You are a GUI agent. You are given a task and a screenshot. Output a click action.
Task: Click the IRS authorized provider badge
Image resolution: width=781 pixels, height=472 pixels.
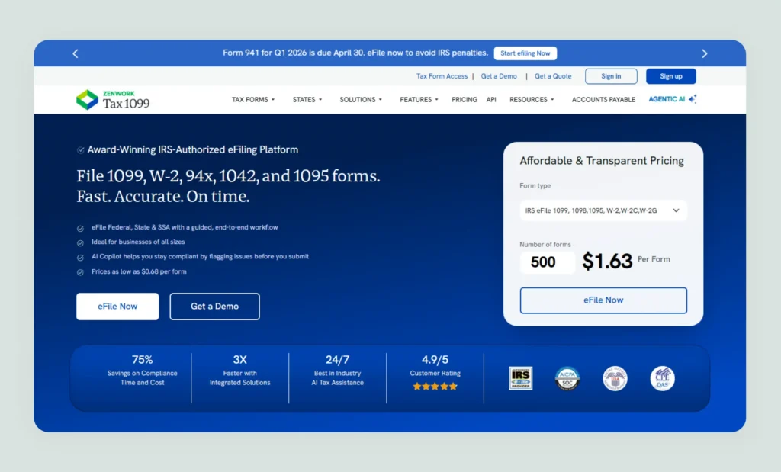[520, 378]
